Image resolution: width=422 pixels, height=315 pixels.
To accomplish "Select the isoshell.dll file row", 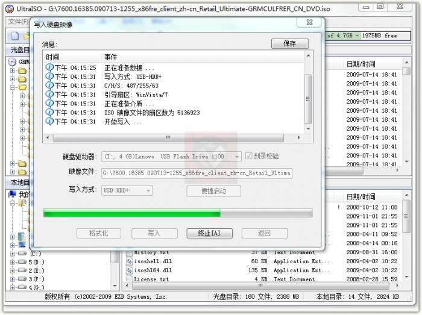I will tap(228, 261).
